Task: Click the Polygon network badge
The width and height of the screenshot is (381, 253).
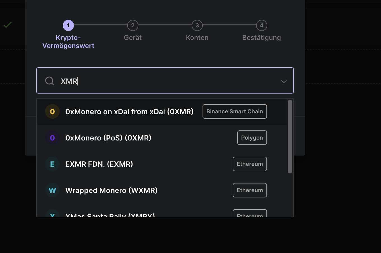Action: pyautogui.click(x=252, y=138)
